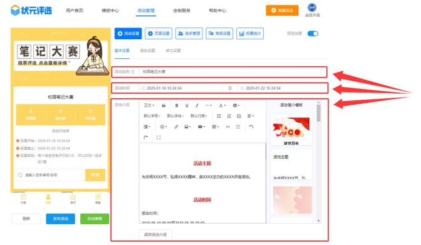Enter fullscreen editor mode

point(159,137)
